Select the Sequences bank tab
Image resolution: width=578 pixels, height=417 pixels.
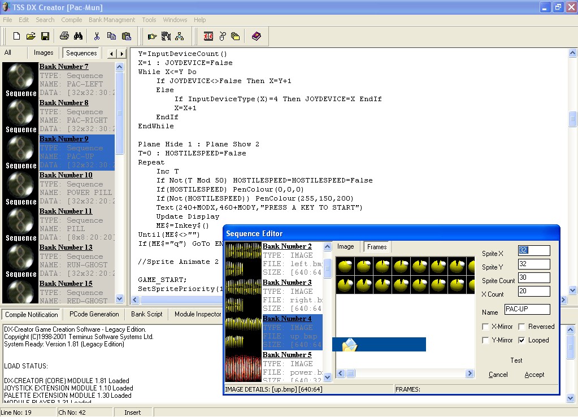click(81, 53)
